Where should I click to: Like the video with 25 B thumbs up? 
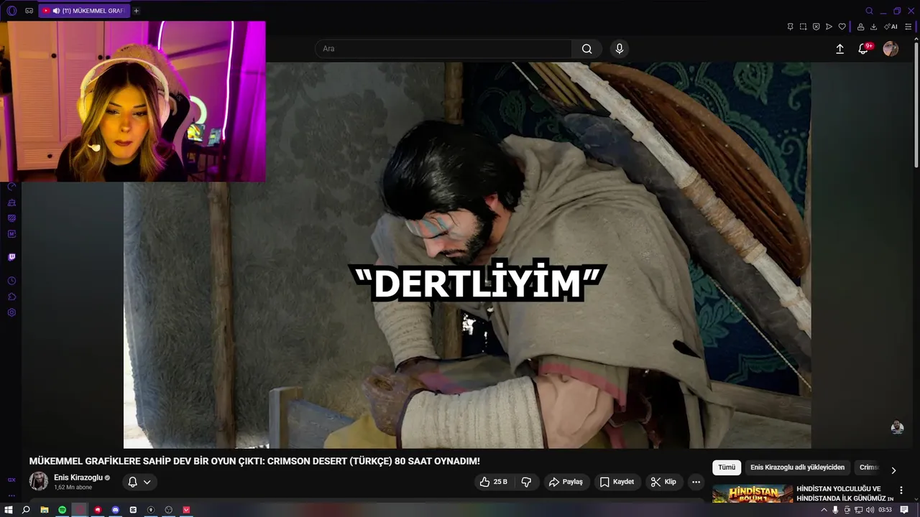coord(494,482)
